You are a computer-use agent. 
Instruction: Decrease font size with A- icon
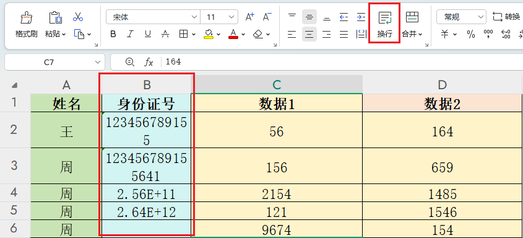pos(267,17)
